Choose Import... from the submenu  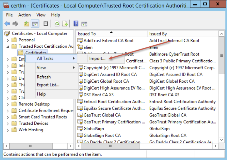click(101, 59)
